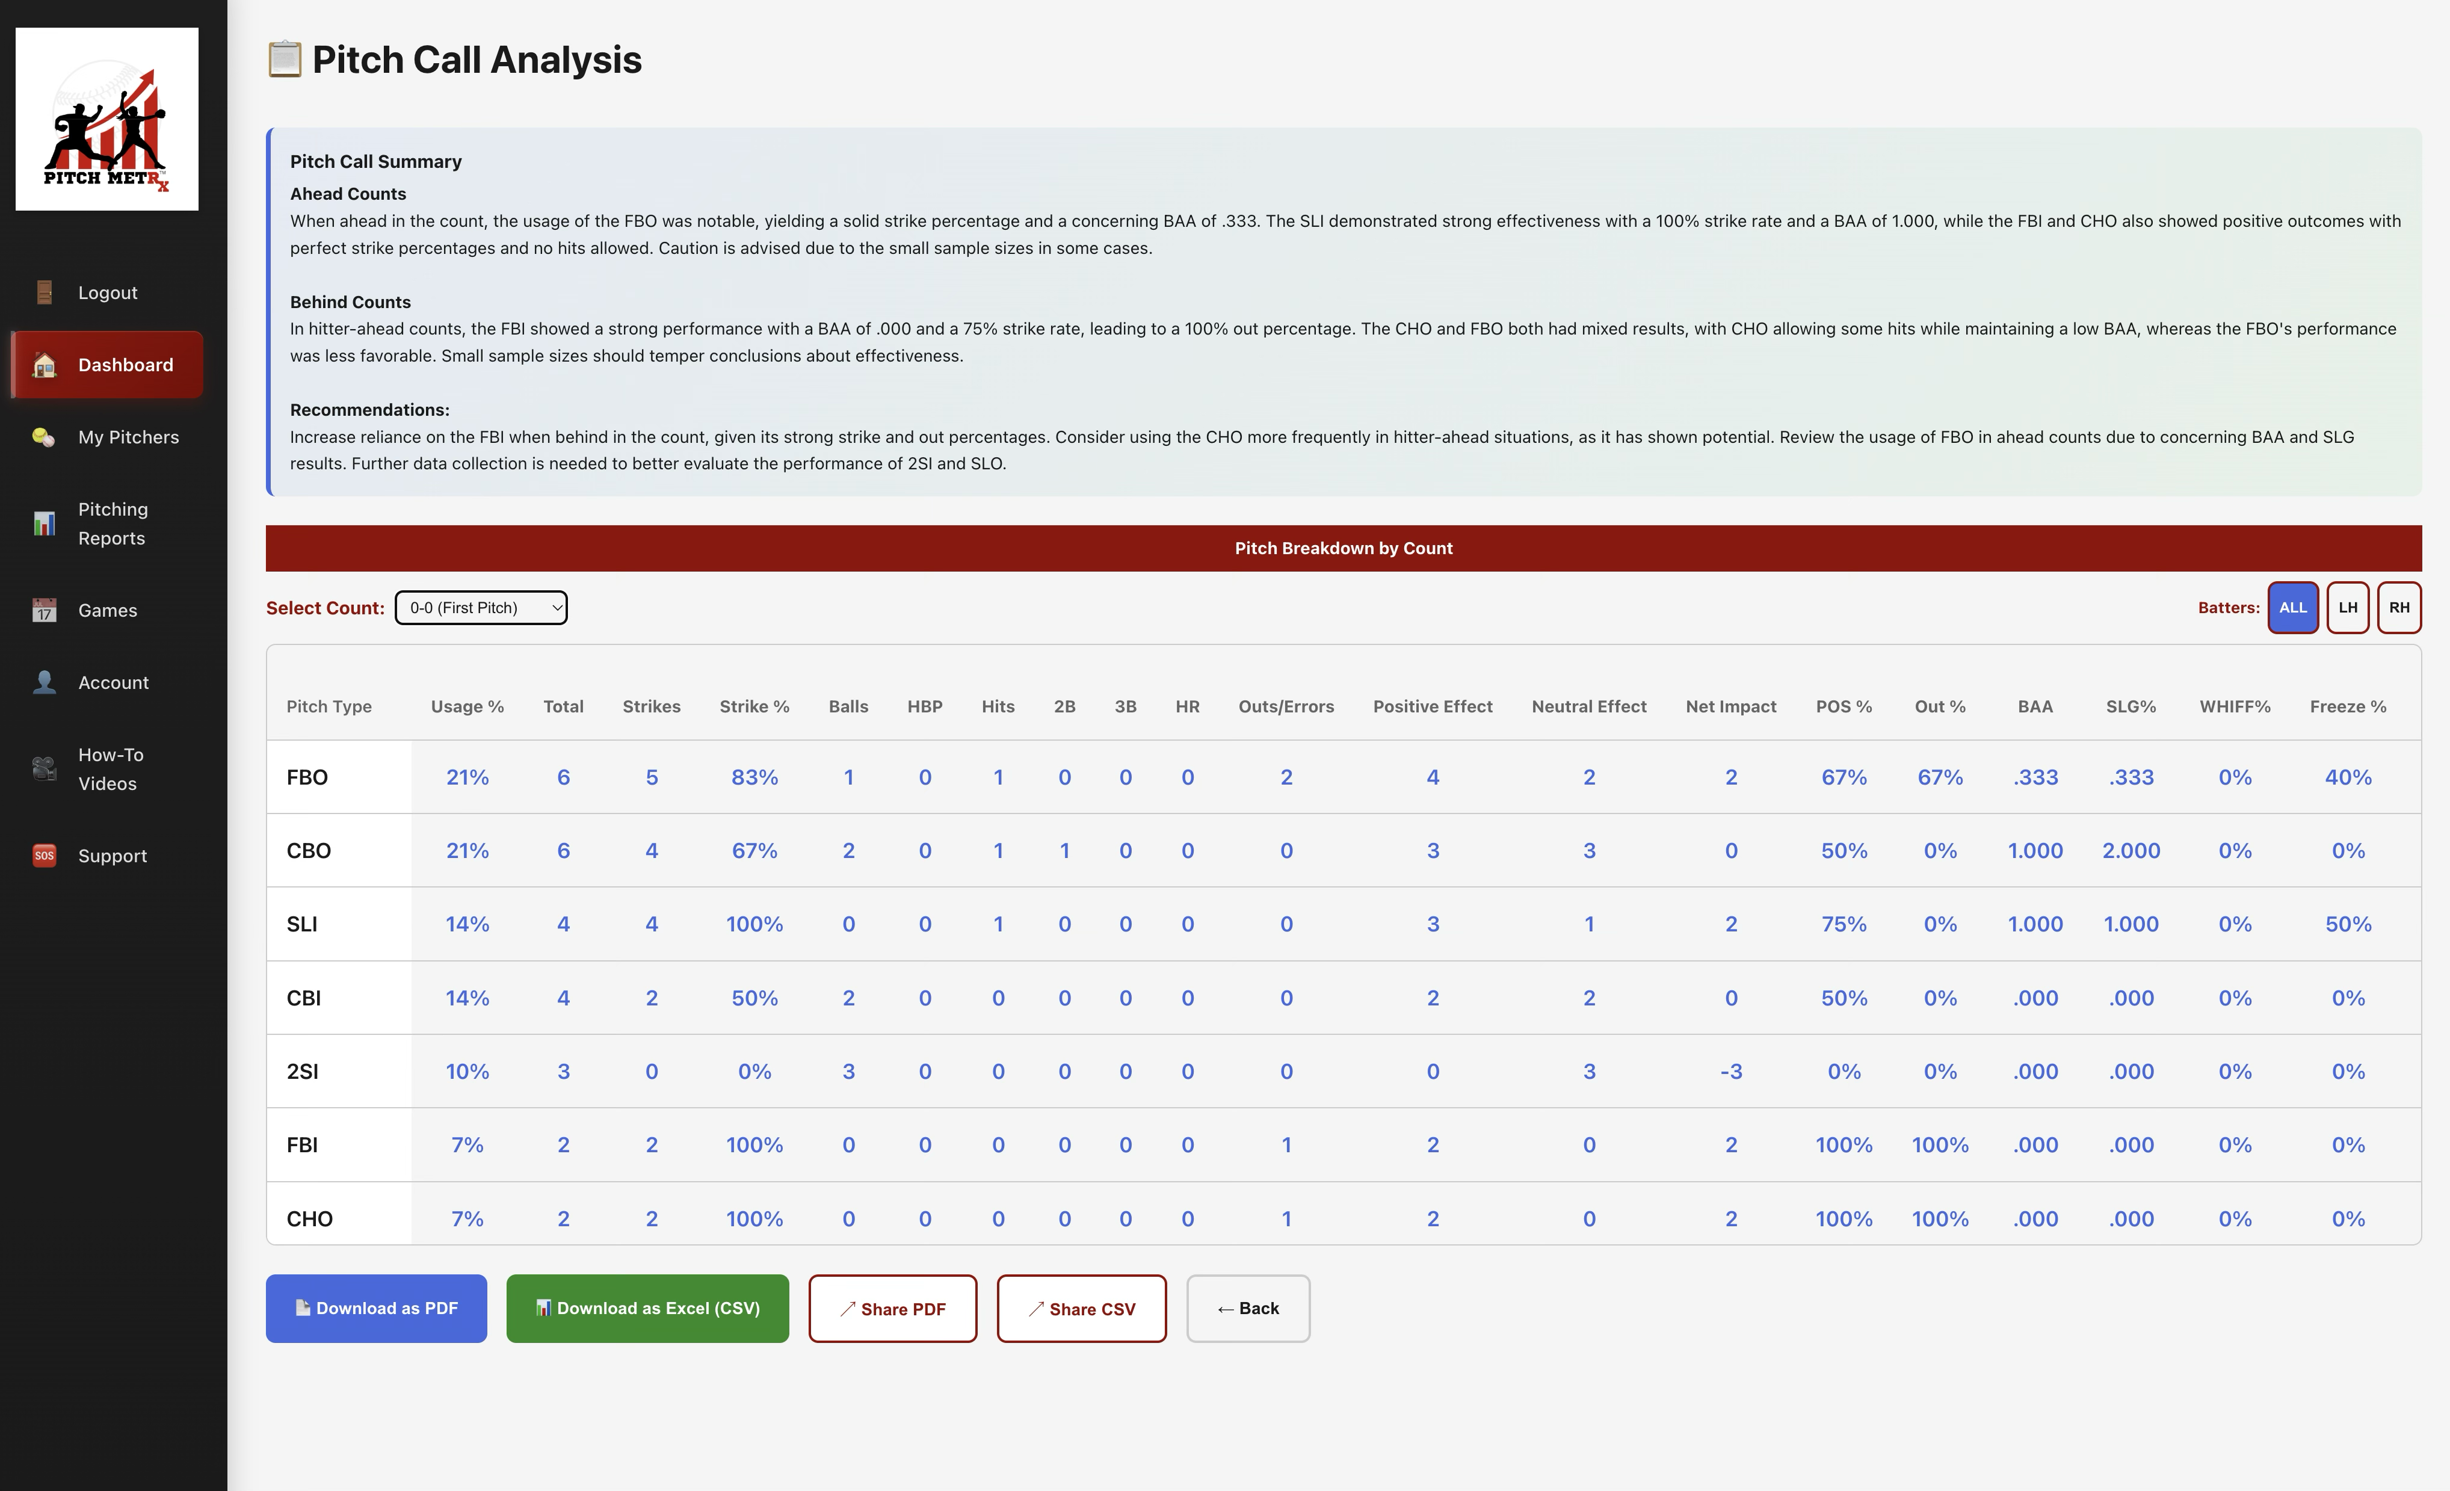2450x1491 pixels.
Task: Open Dashboard using the house icon
Action: coord(45,365)
